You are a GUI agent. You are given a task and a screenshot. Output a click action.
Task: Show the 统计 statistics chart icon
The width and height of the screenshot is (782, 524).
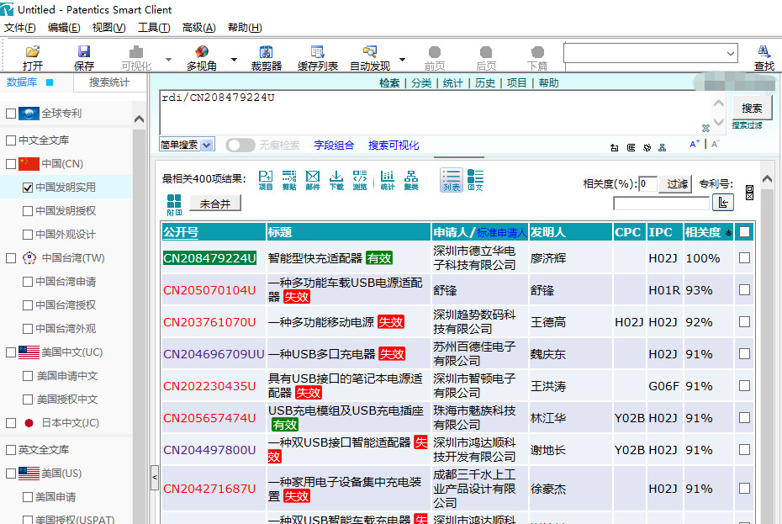coord(388,180)
